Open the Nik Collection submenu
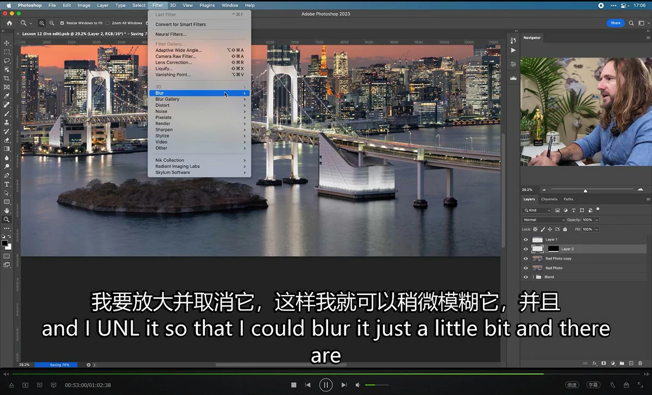 tap(199, 160)
